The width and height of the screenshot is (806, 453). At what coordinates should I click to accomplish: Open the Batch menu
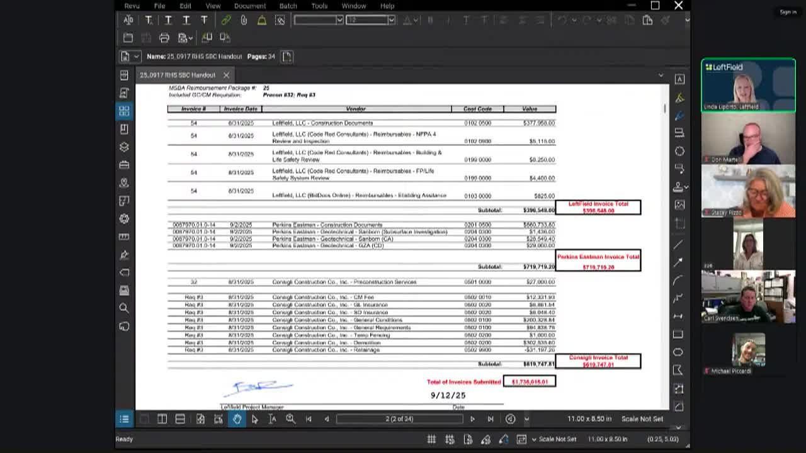tap(288, 6)
